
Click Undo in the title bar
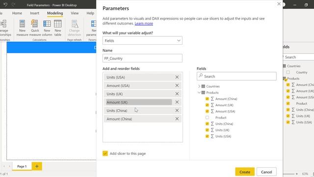[5, 4]
